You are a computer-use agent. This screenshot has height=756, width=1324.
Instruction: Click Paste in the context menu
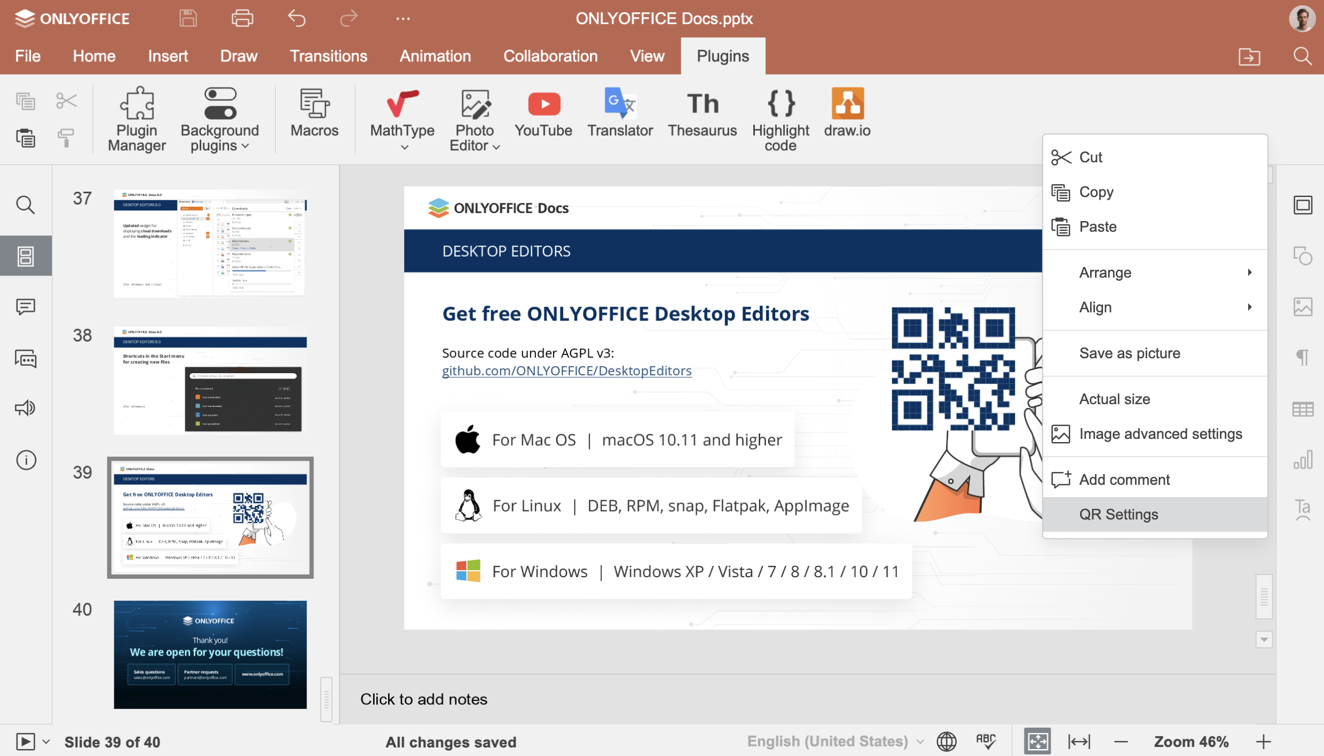(1097, 226)
